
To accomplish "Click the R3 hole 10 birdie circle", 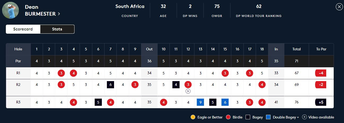I will [x=164, y=102].
